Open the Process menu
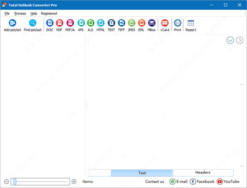The image size is (247, 188). coord(20,14)
